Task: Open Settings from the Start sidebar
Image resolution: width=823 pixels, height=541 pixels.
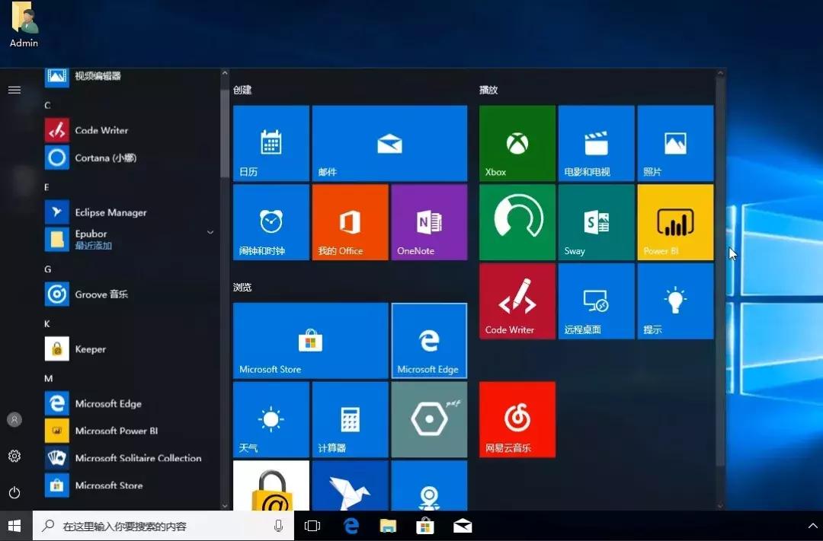Action: pyautogui.click(x=14, y=456)
